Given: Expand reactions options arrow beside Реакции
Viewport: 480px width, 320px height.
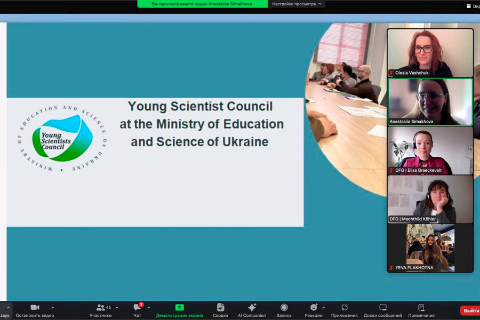Looking at the screenshot, I should 324,307.
